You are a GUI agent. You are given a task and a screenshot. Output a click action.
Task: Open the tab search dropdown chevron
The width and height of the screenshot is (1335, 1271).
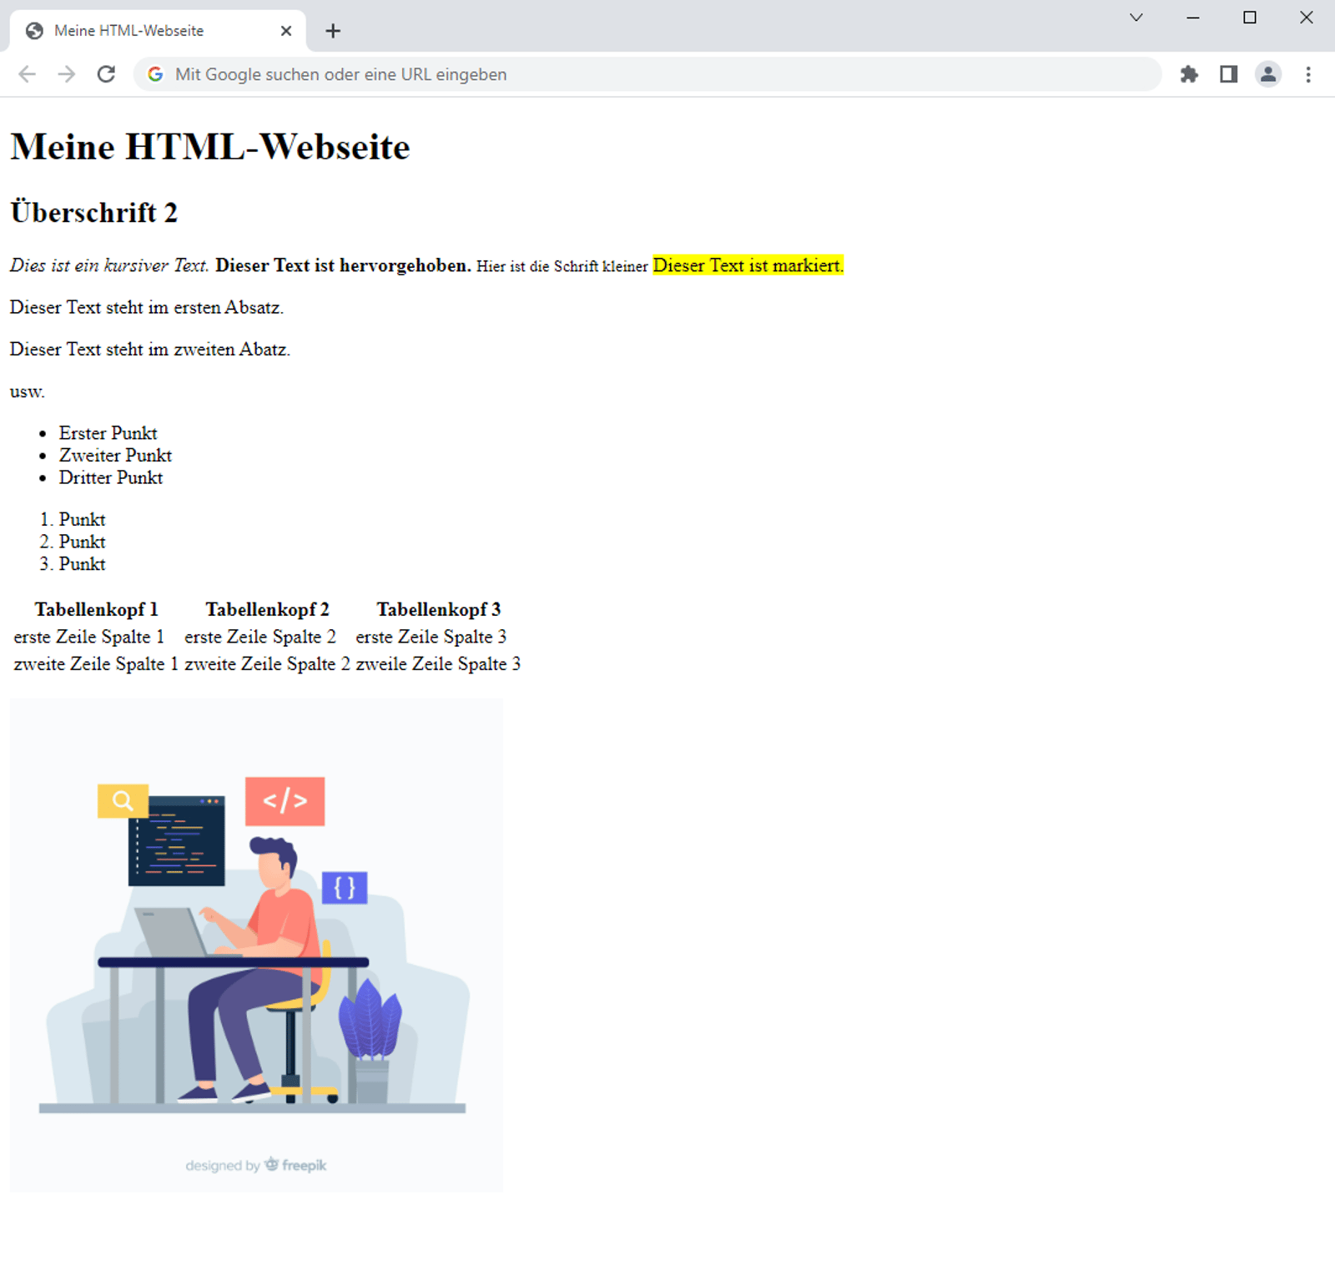1135,17
